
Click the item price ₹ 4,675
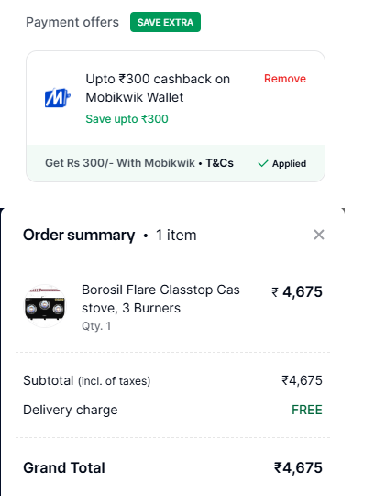tap(297, 291)
